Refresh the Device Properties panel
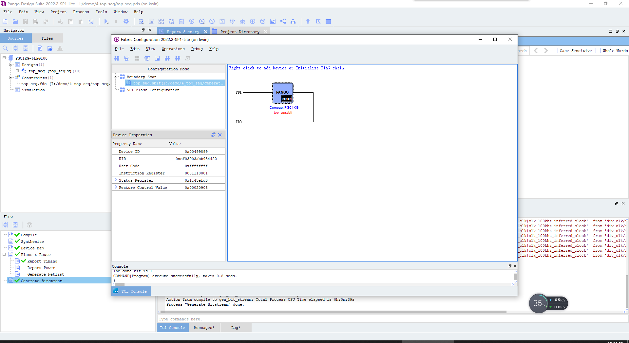Viewport: 629px width, 343px height. [213, 135]
